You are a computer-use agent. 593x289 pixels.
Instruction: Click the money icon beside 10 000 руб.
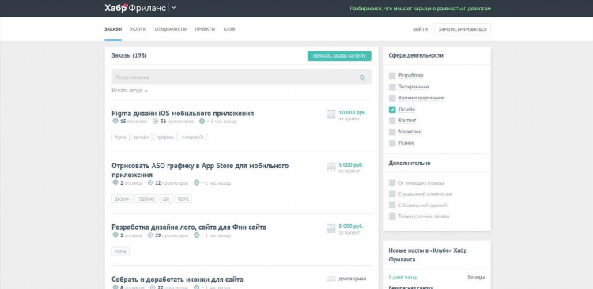pyautogui.click(x=331, y=114)
